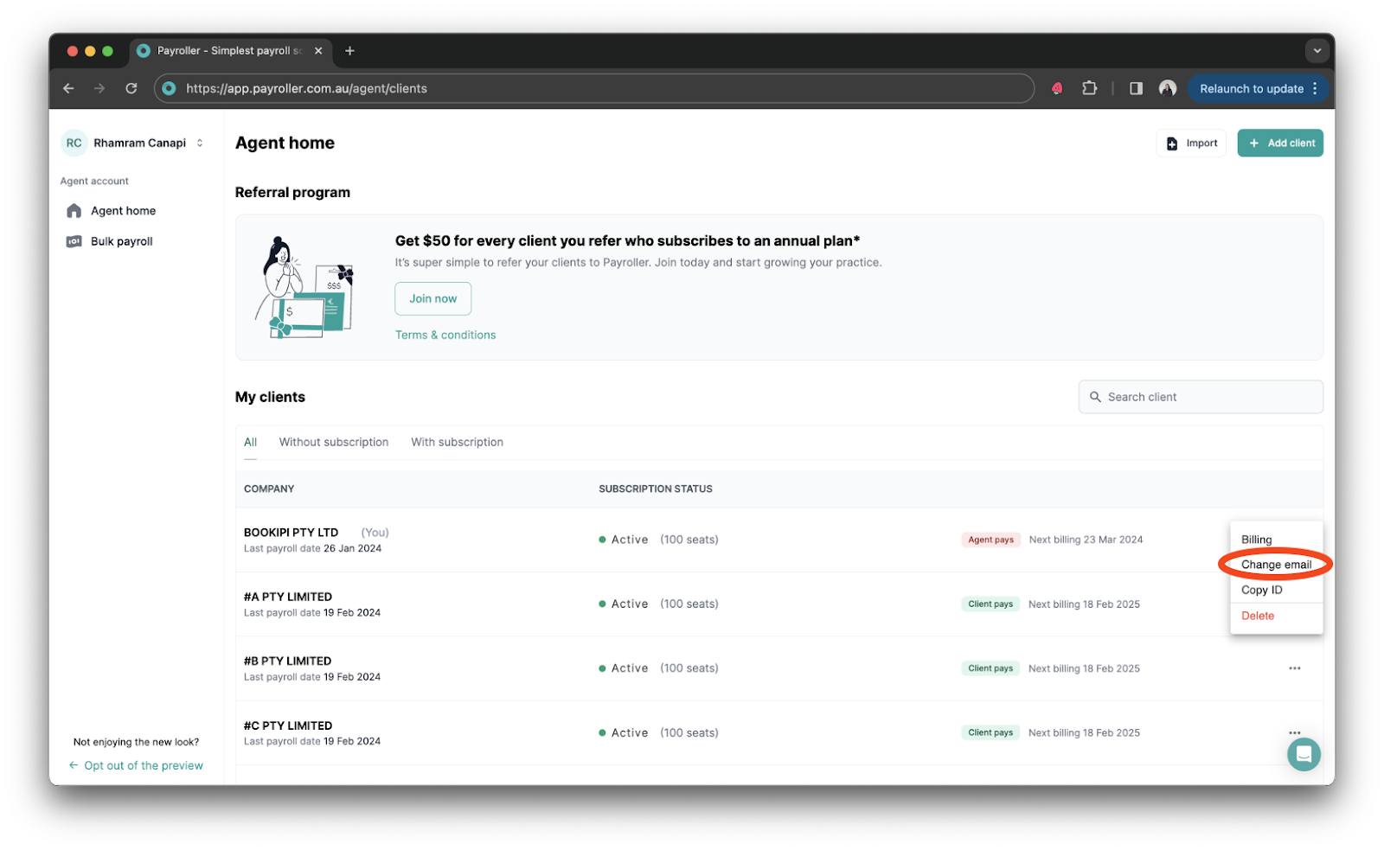
Task: Click #C PTY LIMITED company name
Action: coord(288,725)
